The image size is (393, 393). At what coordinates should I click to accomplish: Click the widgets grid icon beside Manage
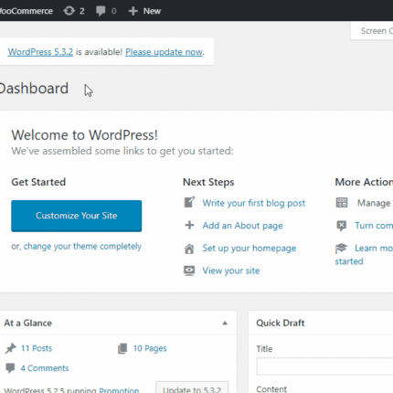[342, 203]
